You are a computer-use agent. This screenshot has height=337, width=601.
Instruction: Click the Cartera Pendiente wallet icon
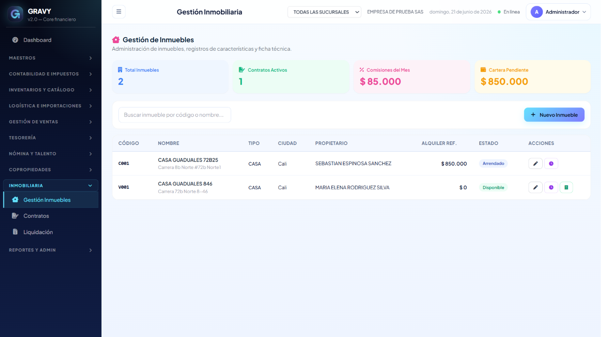(483, 70)
